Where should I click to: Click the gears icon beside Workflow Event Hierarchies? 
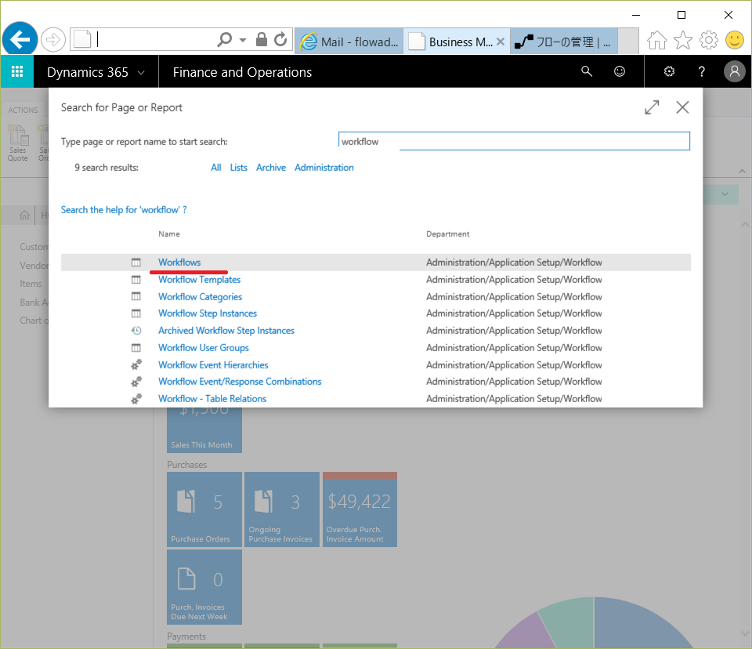136,364
